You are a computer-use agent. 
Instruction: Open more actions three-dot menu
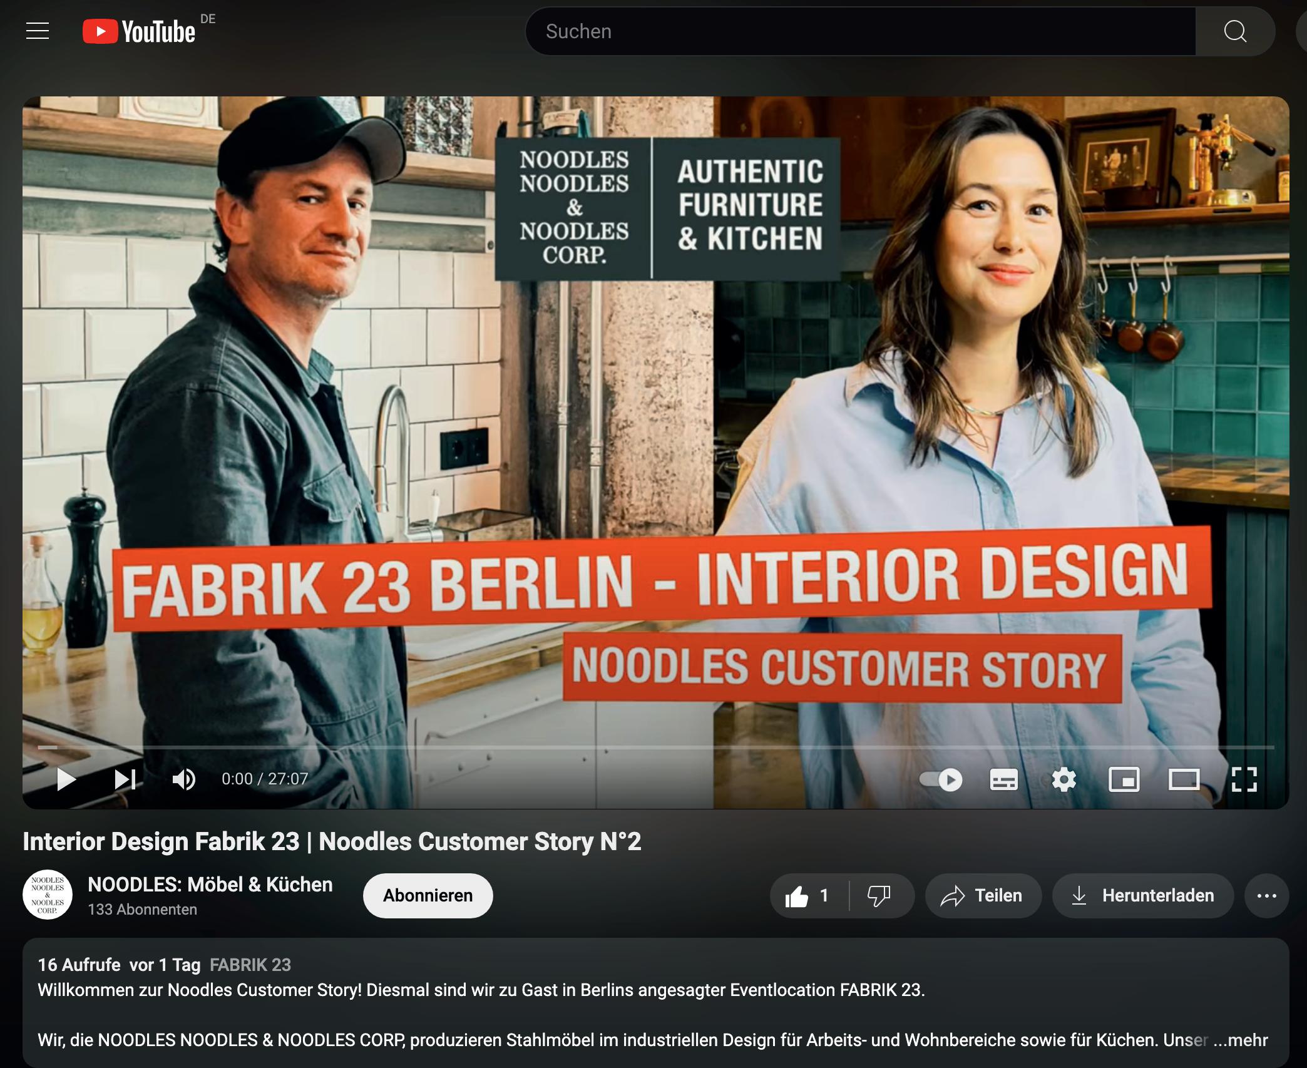coord(1266,896)
